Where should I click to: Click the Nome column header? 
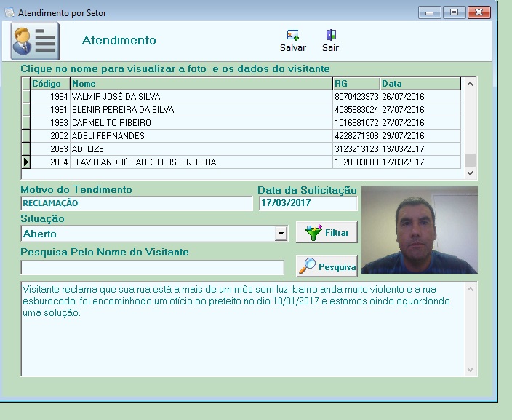[x=201, y=84]
